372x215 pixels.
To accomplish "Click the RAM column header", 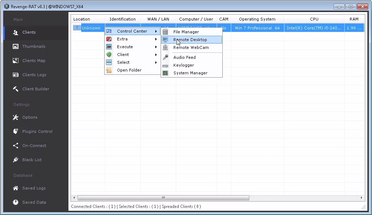I will (354, 19).
